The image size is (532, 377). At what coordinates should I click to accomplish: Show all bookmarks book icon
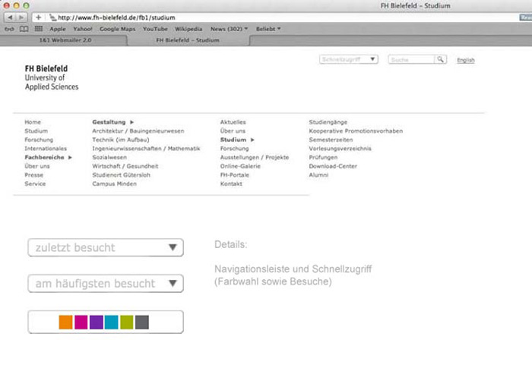(24, 29)
